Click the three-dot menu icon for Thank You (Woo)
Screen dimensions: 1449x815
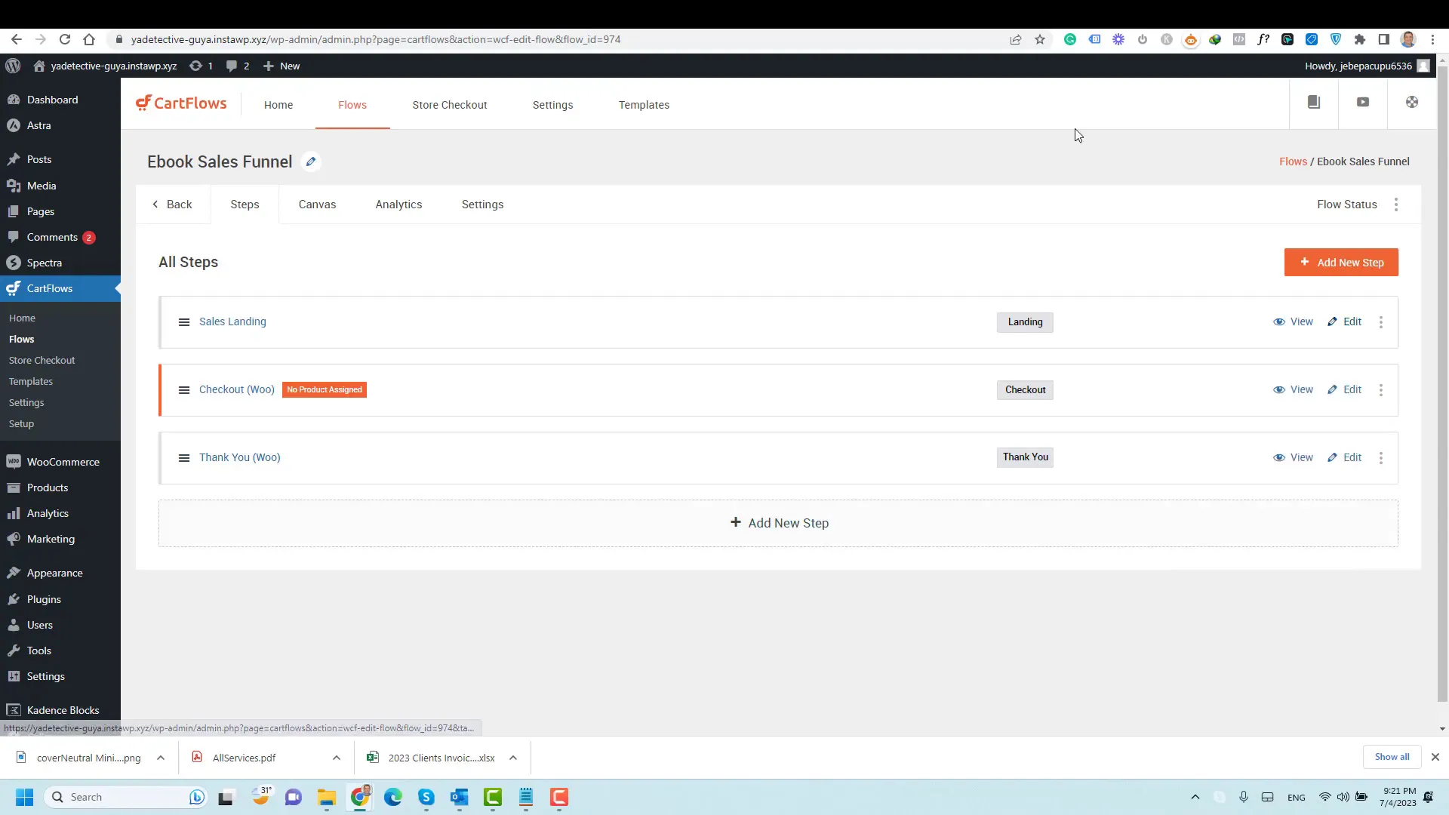tap(1381, 457)
